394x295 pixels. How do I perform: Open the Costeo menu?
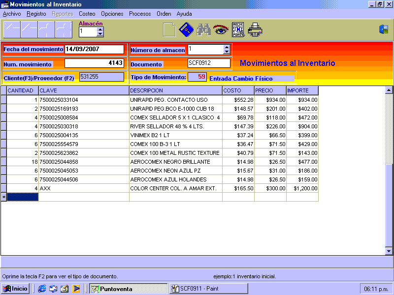(x=87, y=14)
